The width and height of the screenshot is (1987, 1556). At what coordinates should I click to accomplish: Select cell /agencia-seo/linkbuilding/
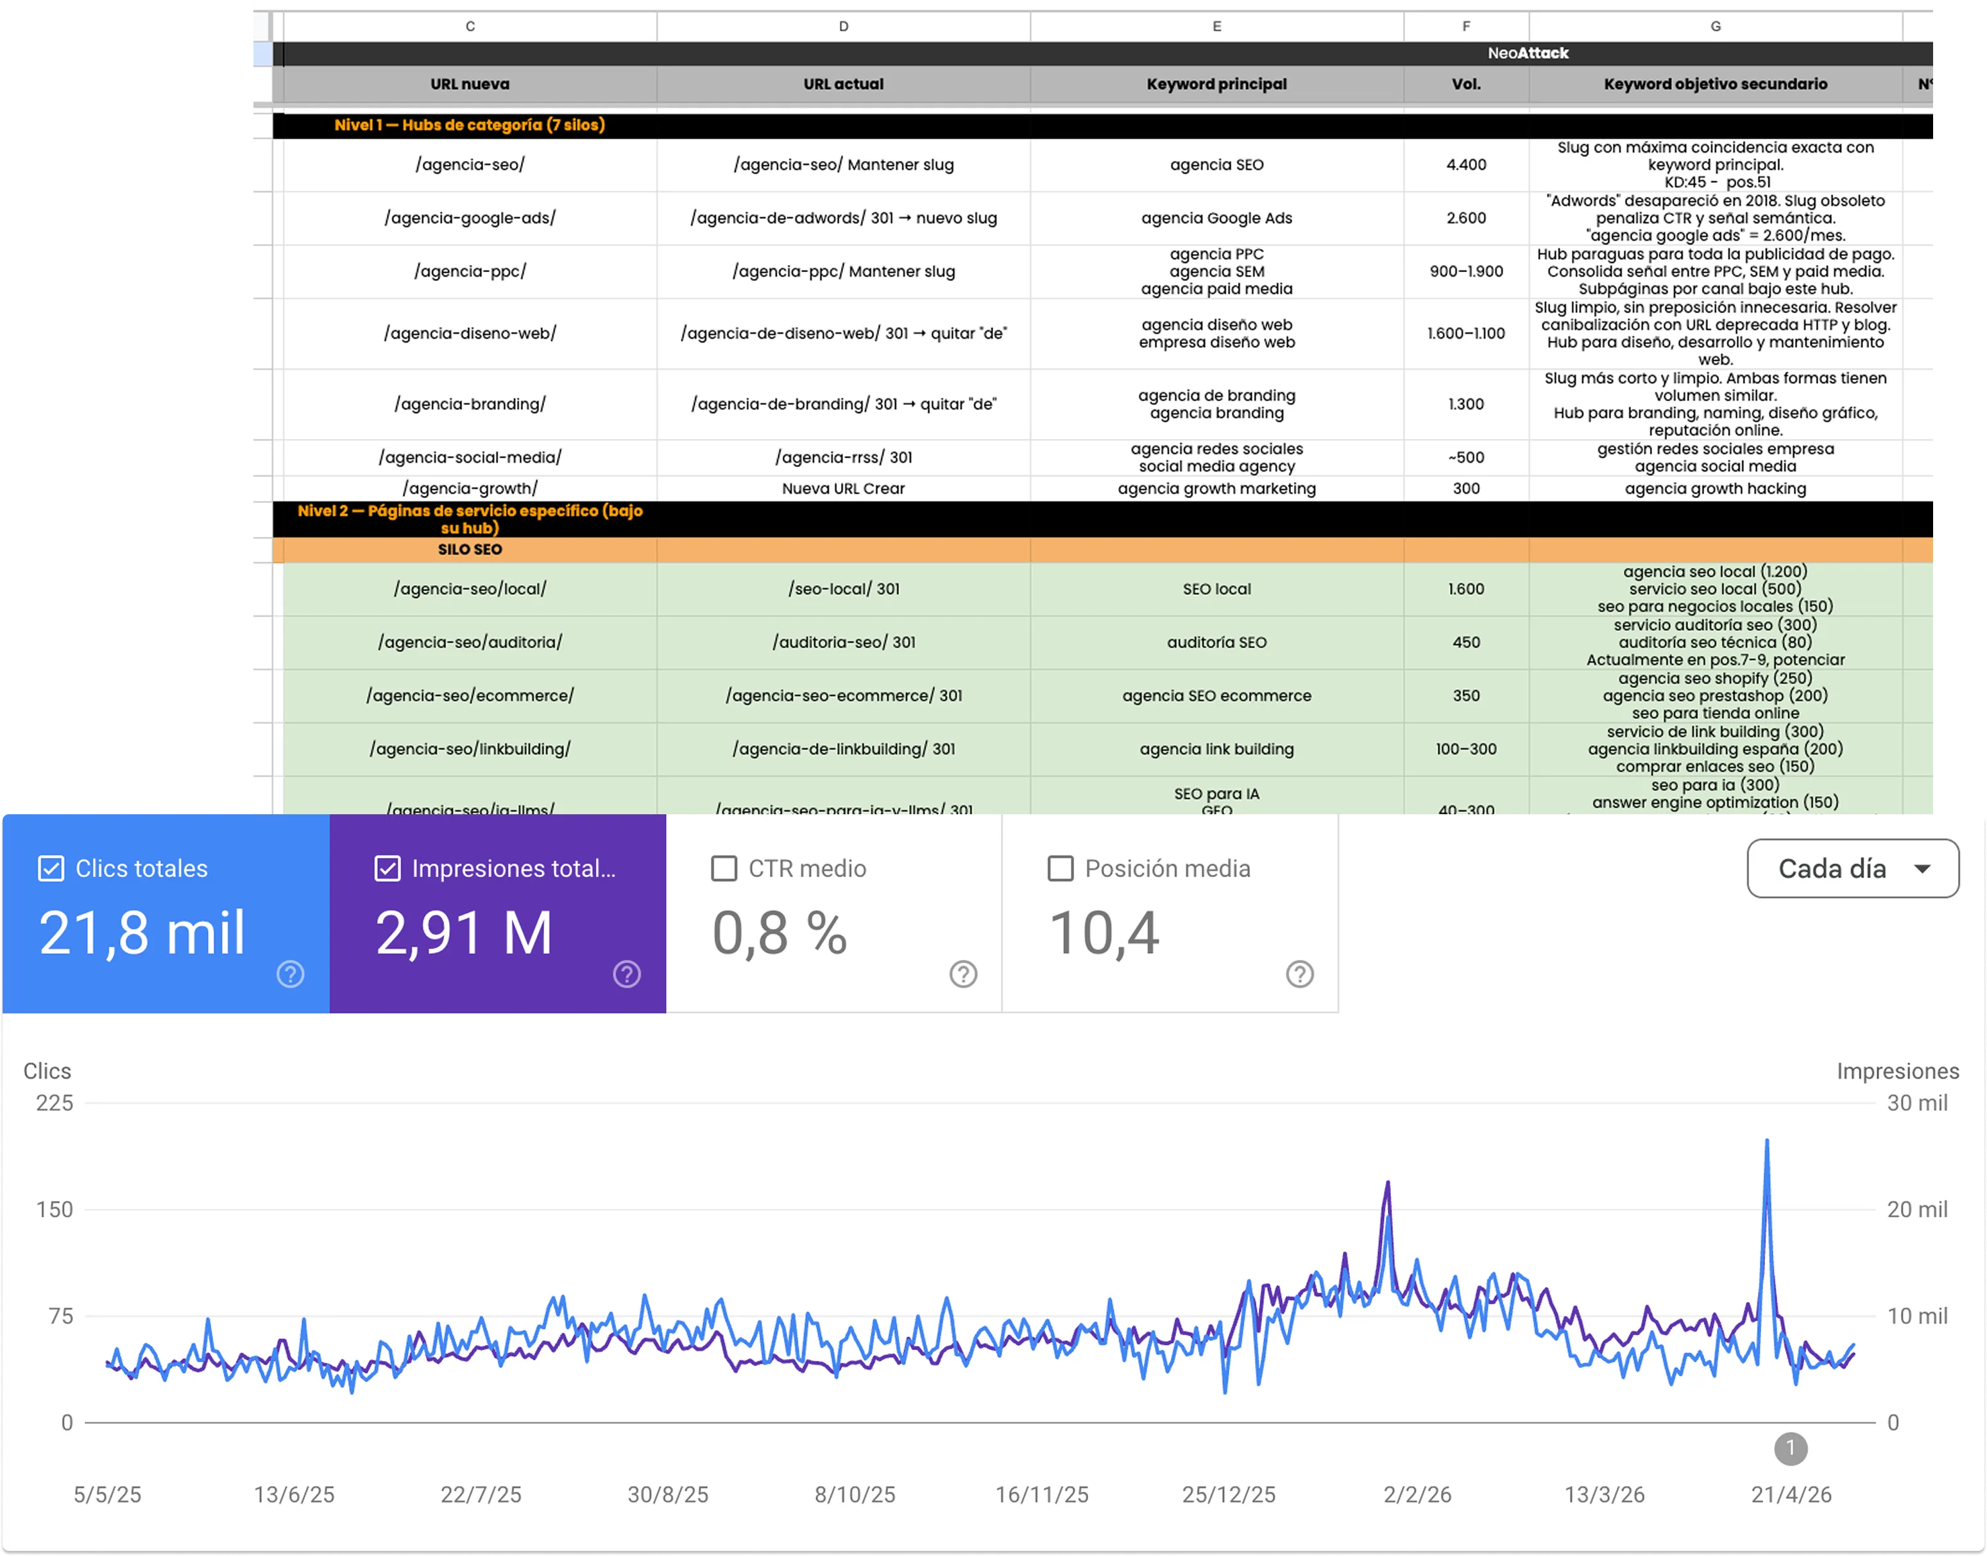point(470,749)
